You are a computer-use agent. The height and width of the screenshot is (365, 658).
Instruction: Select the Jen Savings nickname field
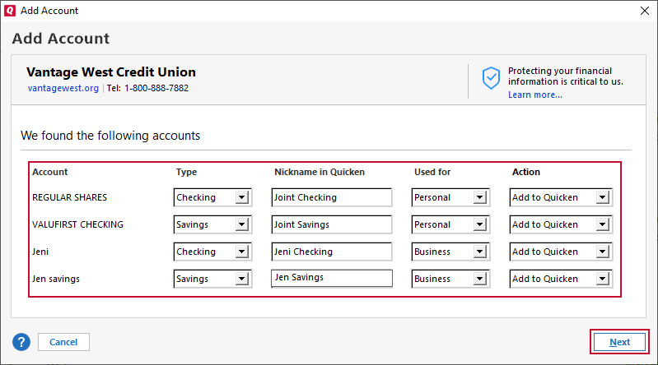(x=331, y=278)
